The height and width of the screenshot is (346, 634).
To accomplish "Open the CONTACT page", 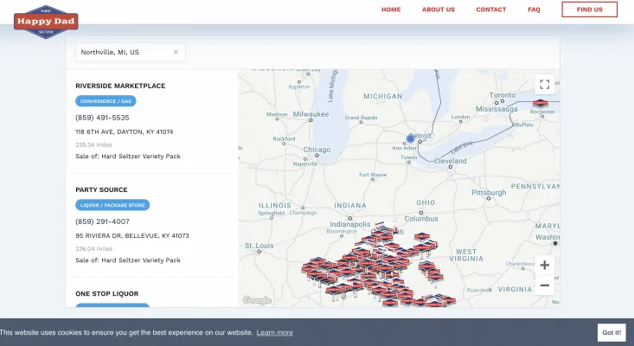I will (491, 10).
